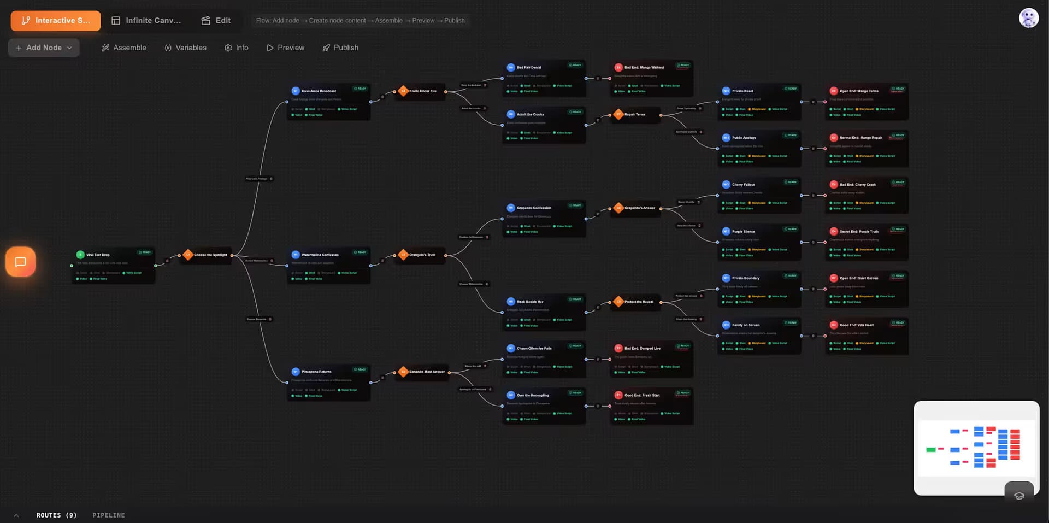Select the green start icon of Viral Text Drop

(80, 255)
